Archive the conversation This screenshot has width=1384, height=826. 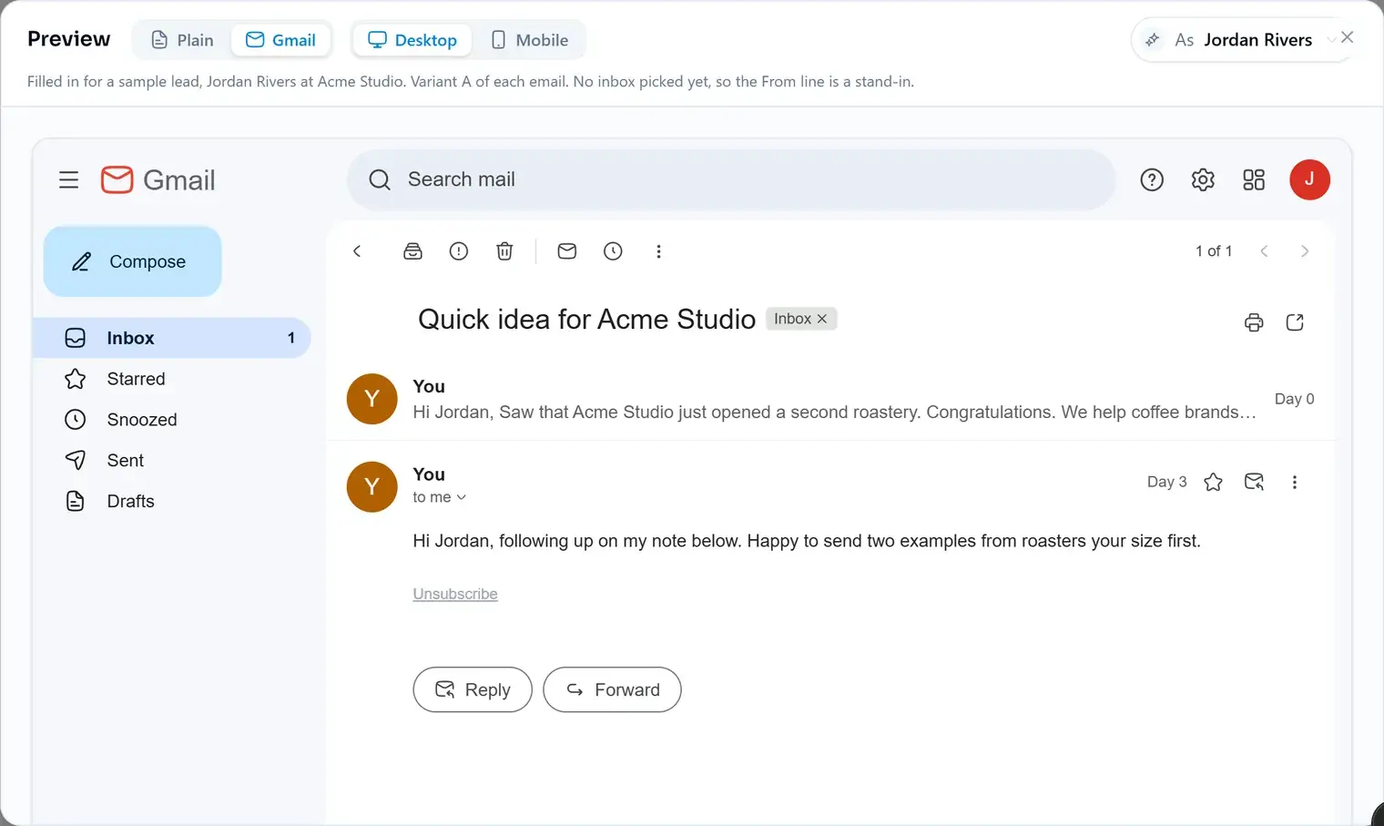point(412,251)
